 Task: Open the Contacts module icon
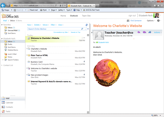click(x=3, y=107)
